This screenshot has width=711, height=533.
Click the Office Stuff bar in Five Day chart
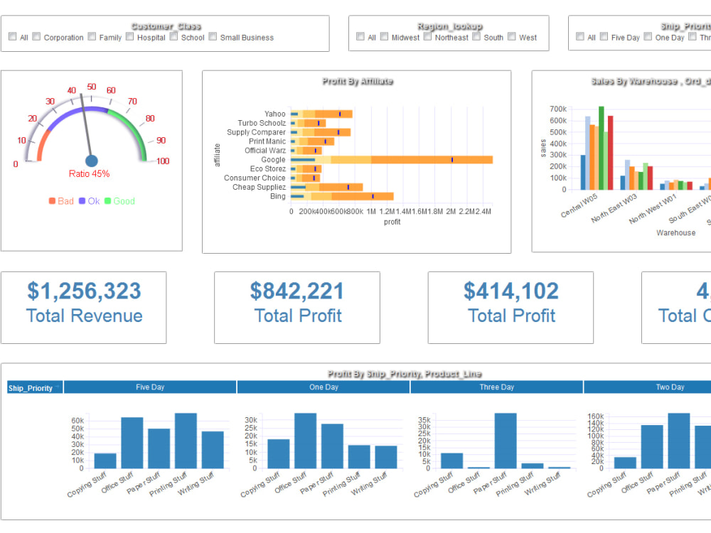pos(132,443)
